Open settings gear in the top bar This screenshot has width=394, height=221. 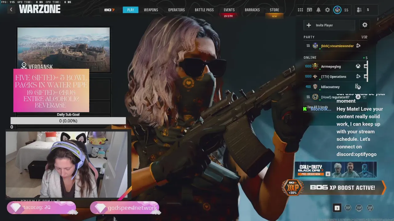[x=328, y=10]
